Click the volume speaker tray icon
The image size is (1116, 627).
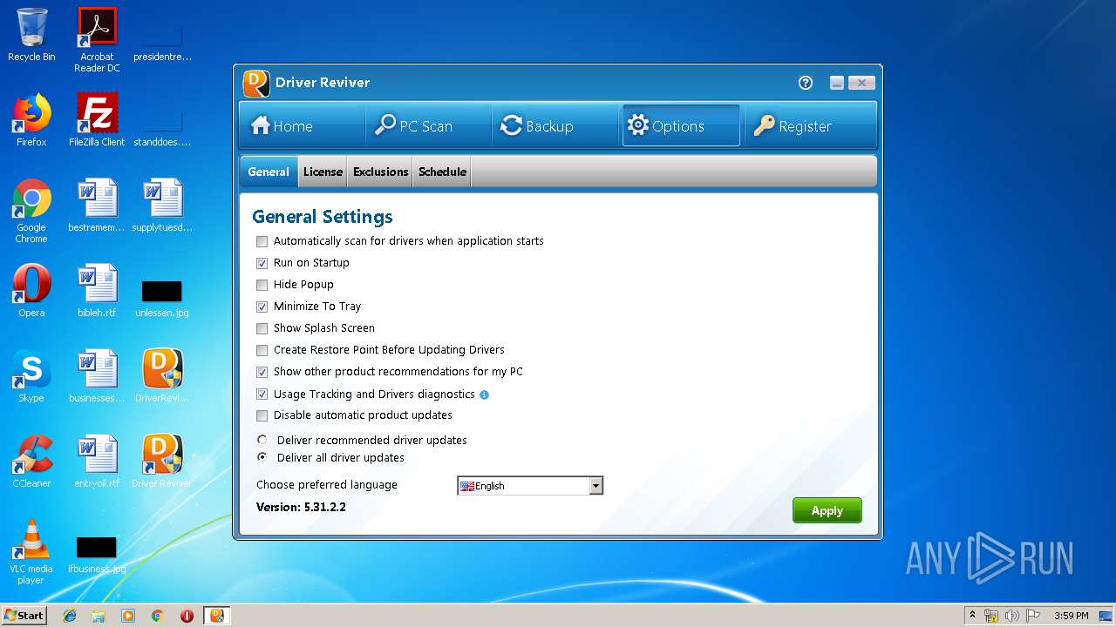pyautogui.click(x=1012, y=616)
